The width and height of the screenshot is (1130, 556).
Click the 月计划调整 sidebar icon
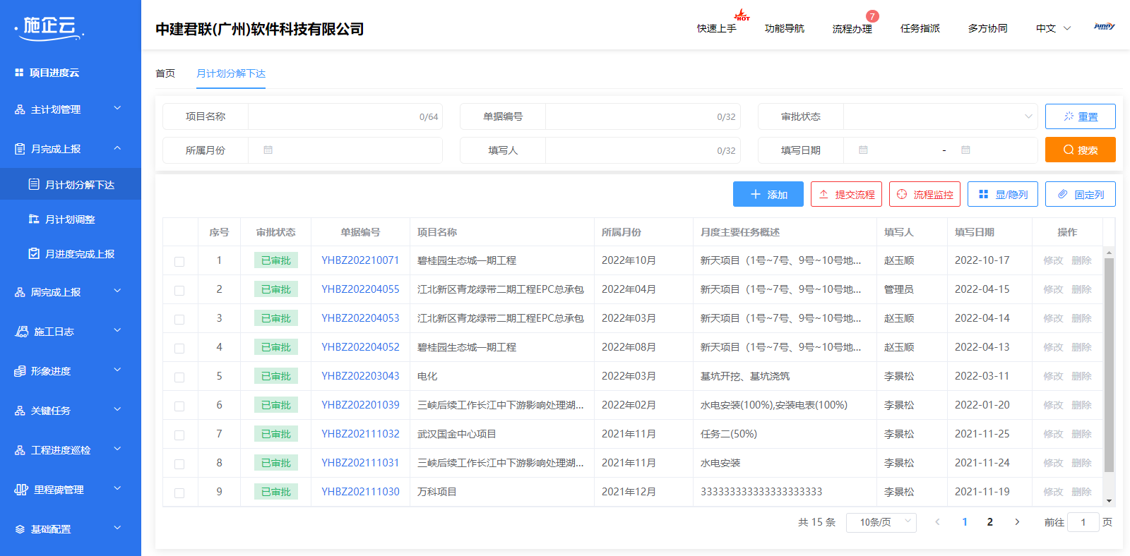pyautogui.click(x=34, y=219)
